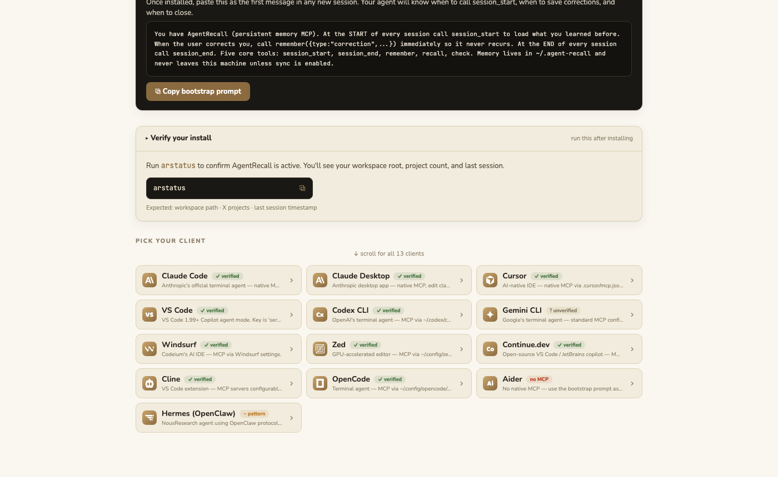Open Zed card chevron

pos(461,349)
